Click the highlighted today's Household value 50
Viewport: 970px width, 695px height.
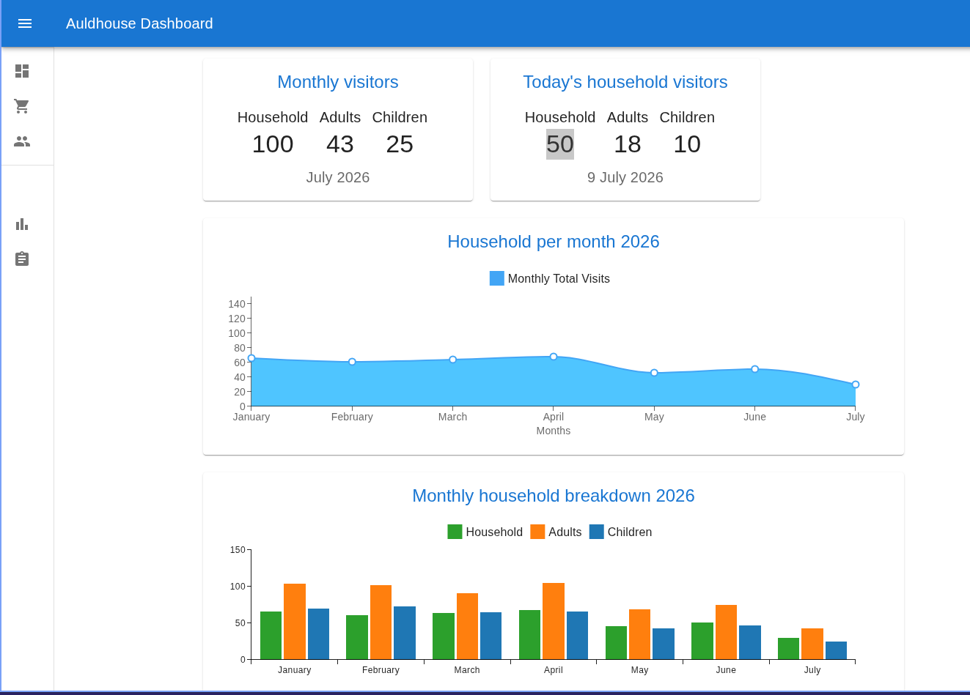click(560, 144)
